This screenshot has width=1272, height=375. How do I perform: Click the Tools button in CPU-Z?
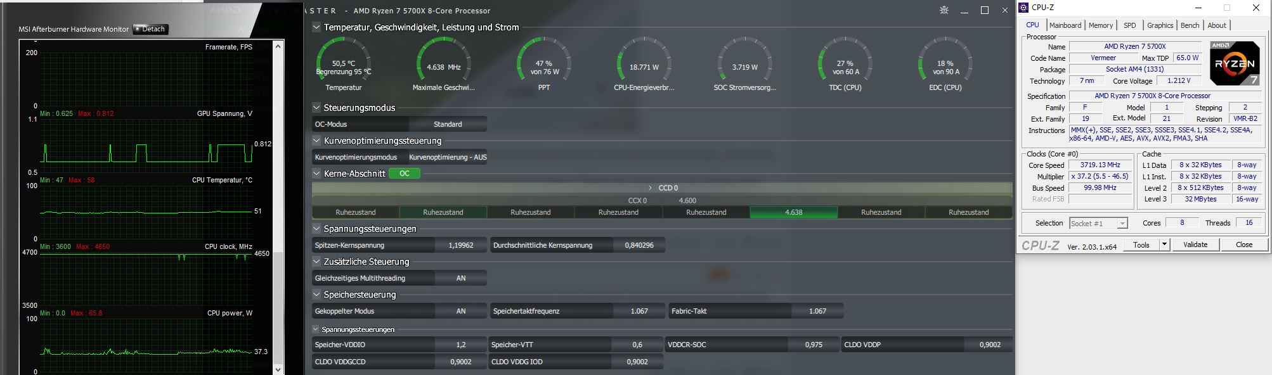(1141, 245)
